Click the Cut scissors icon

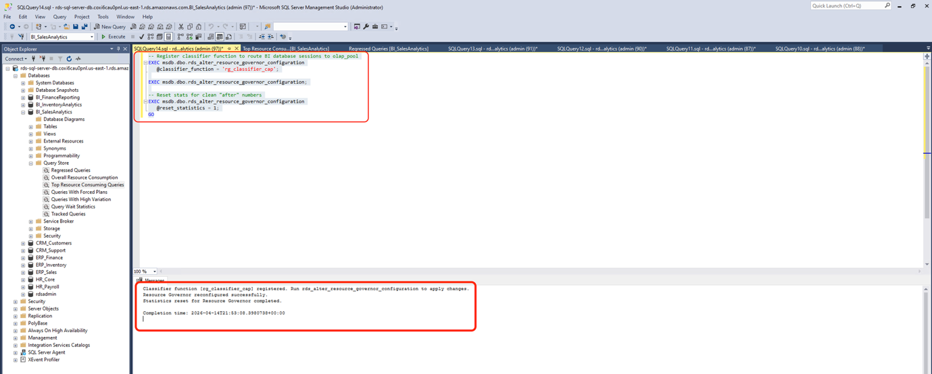click(180, 27)
